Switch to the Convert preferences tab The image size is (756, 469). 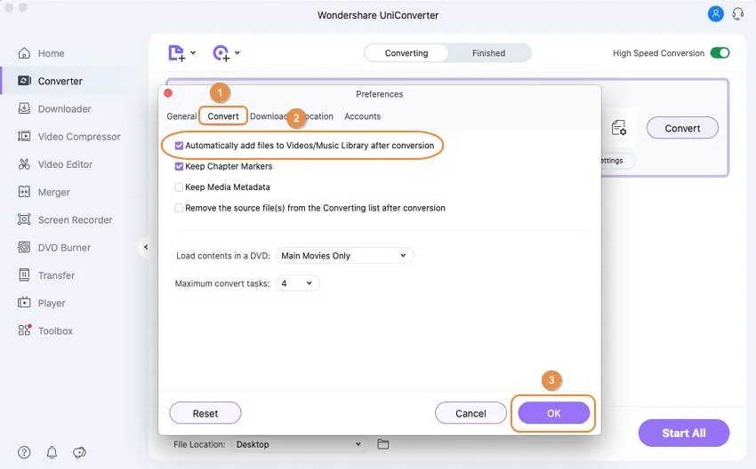click(x=223, y=116)
